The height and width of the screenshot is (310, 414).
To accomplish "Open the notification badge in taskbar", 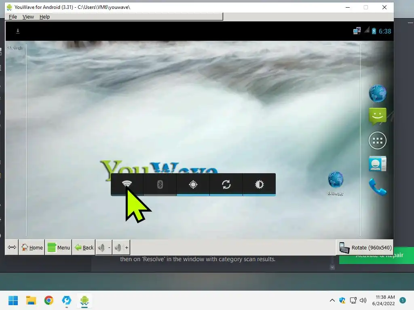I will [403, 300].
